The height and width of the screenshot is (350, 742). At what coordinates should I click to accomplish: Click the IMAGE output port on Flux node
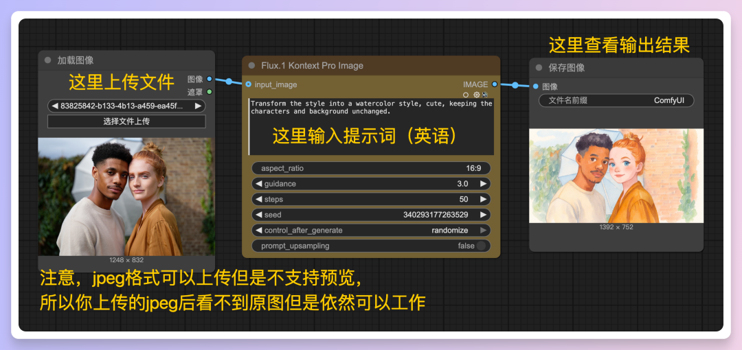pos(495,84)
